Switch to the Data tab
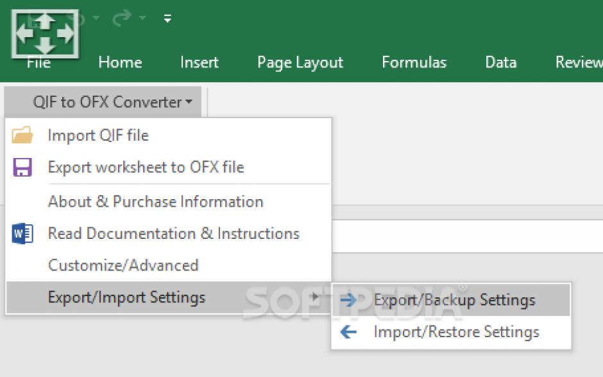This screenshot has height=377, width=603. [501, 62]
